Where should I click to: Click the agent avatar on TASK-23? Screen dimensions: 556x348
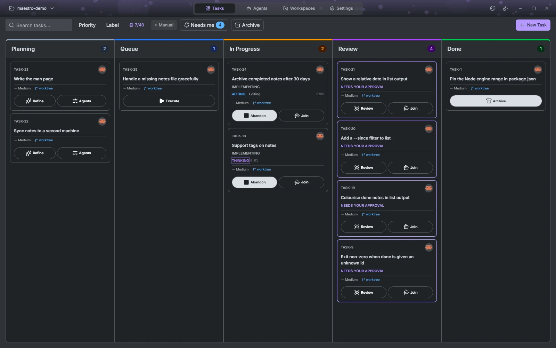pos(102,70)
